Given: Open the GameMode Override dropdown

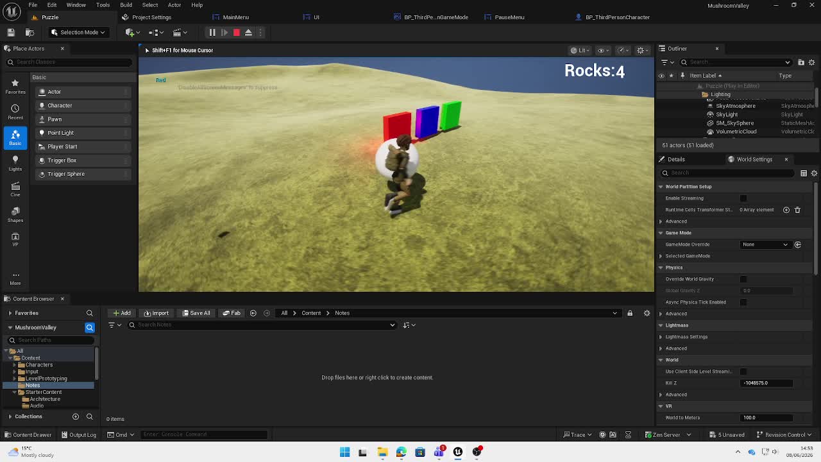Looking at the screenshot, I should (x=765, y=244).
